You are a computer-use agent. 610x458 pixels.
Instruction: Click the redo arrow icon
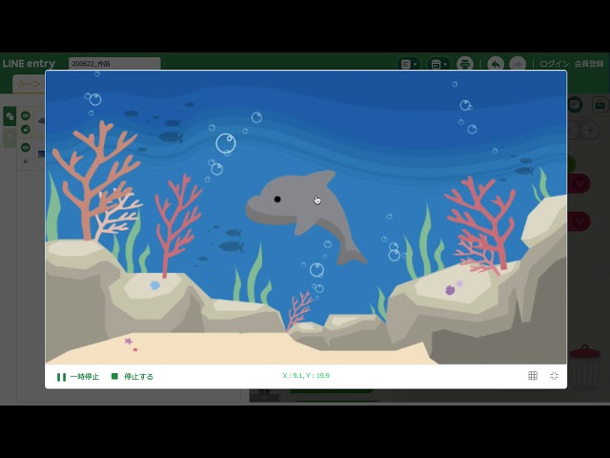click(517, 64)
